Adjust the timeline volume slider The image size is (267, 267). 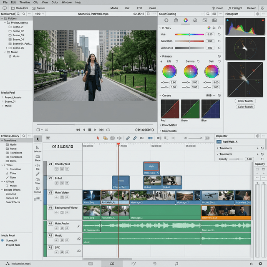[x=195, y=138]
